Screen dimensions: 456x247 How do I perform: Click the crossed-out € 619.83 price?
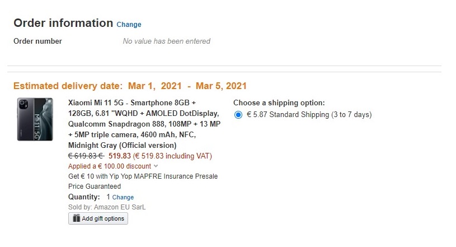tap(86, 156)
